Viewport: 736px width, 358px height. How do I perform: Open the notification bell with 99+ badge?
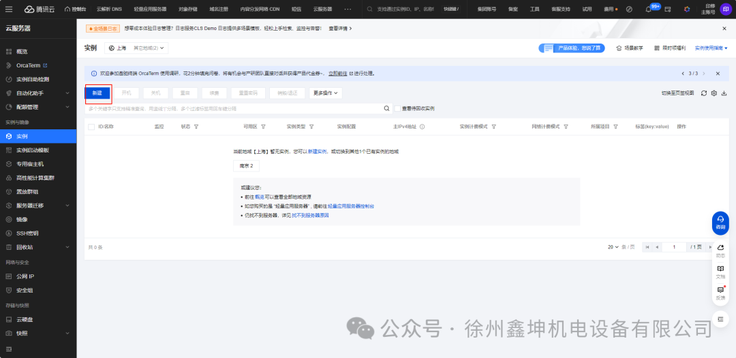[x=649, y=9]
